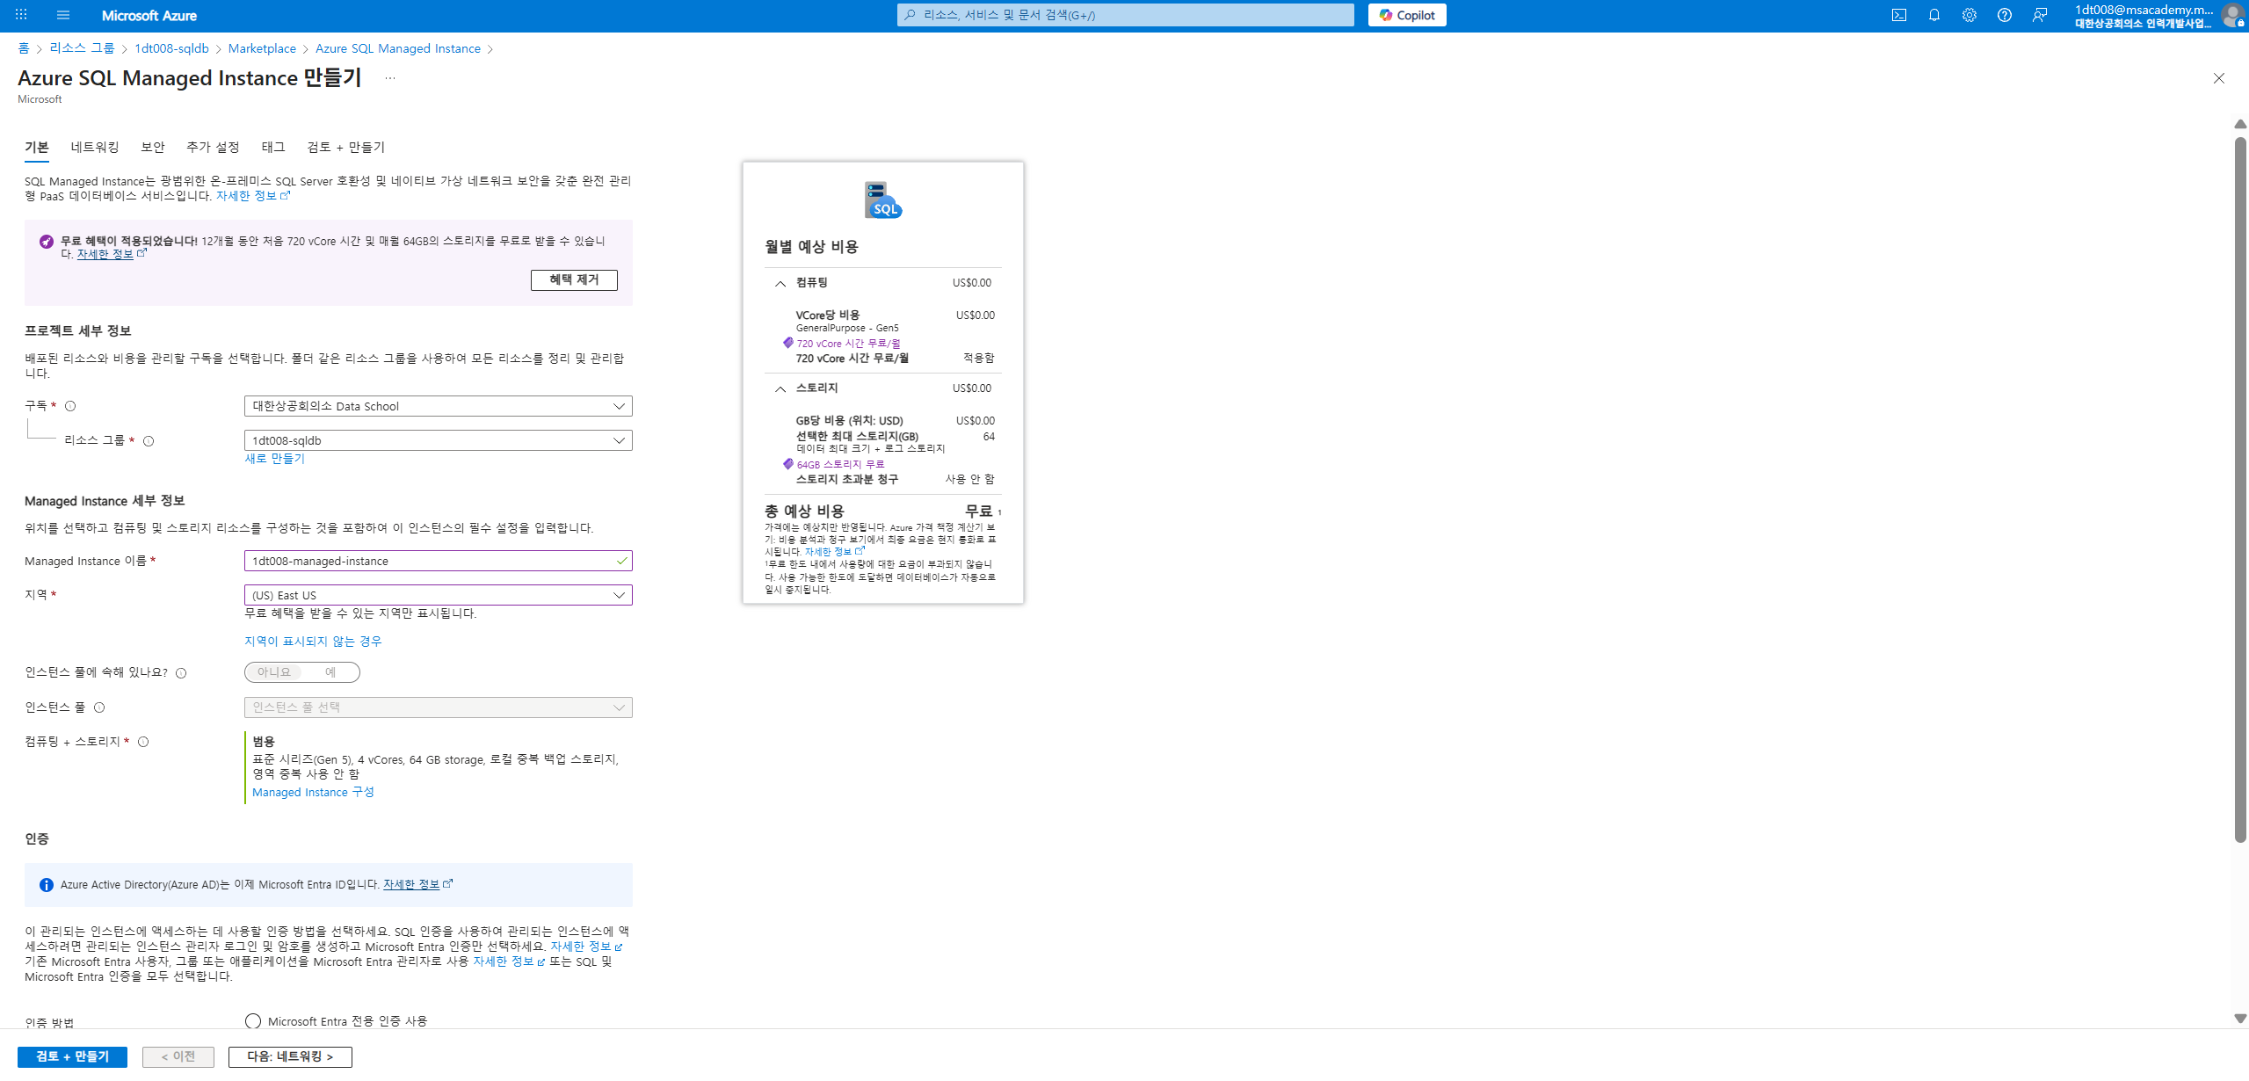This screenshot has width=2249, height=1081.
Task: Open Cloud Shell from top bar
Action: 1898,15
